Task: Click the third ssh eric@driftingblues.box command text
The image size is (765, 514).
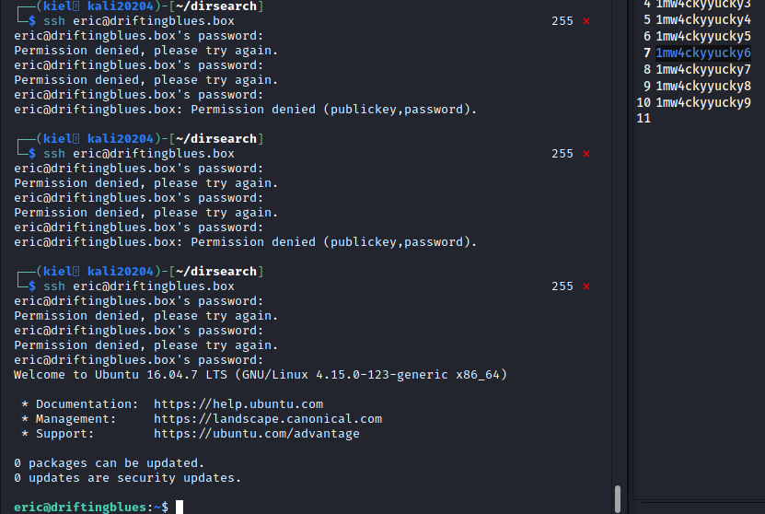Action: [139, 286]
